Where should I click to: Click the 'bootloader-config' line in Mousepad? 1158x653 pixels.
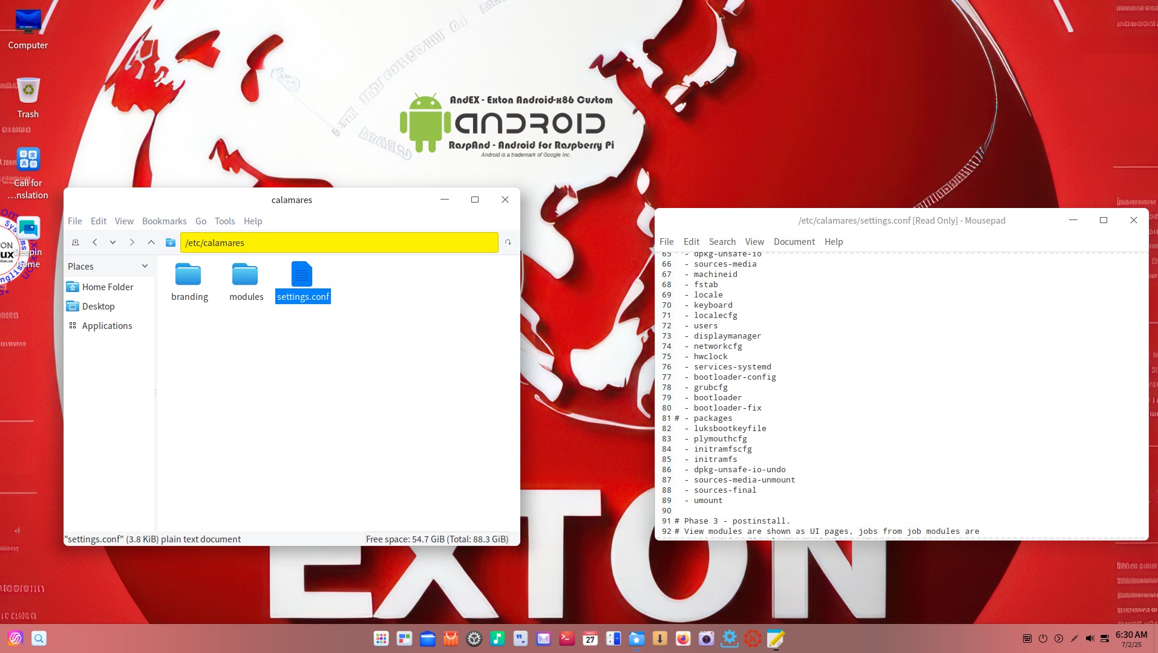(x=734, y=377)
